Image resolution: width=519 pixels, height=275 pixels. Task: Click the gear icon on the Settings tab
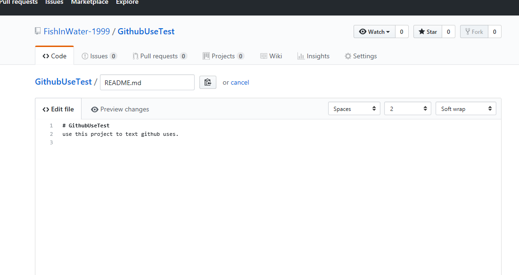[347, 55]
